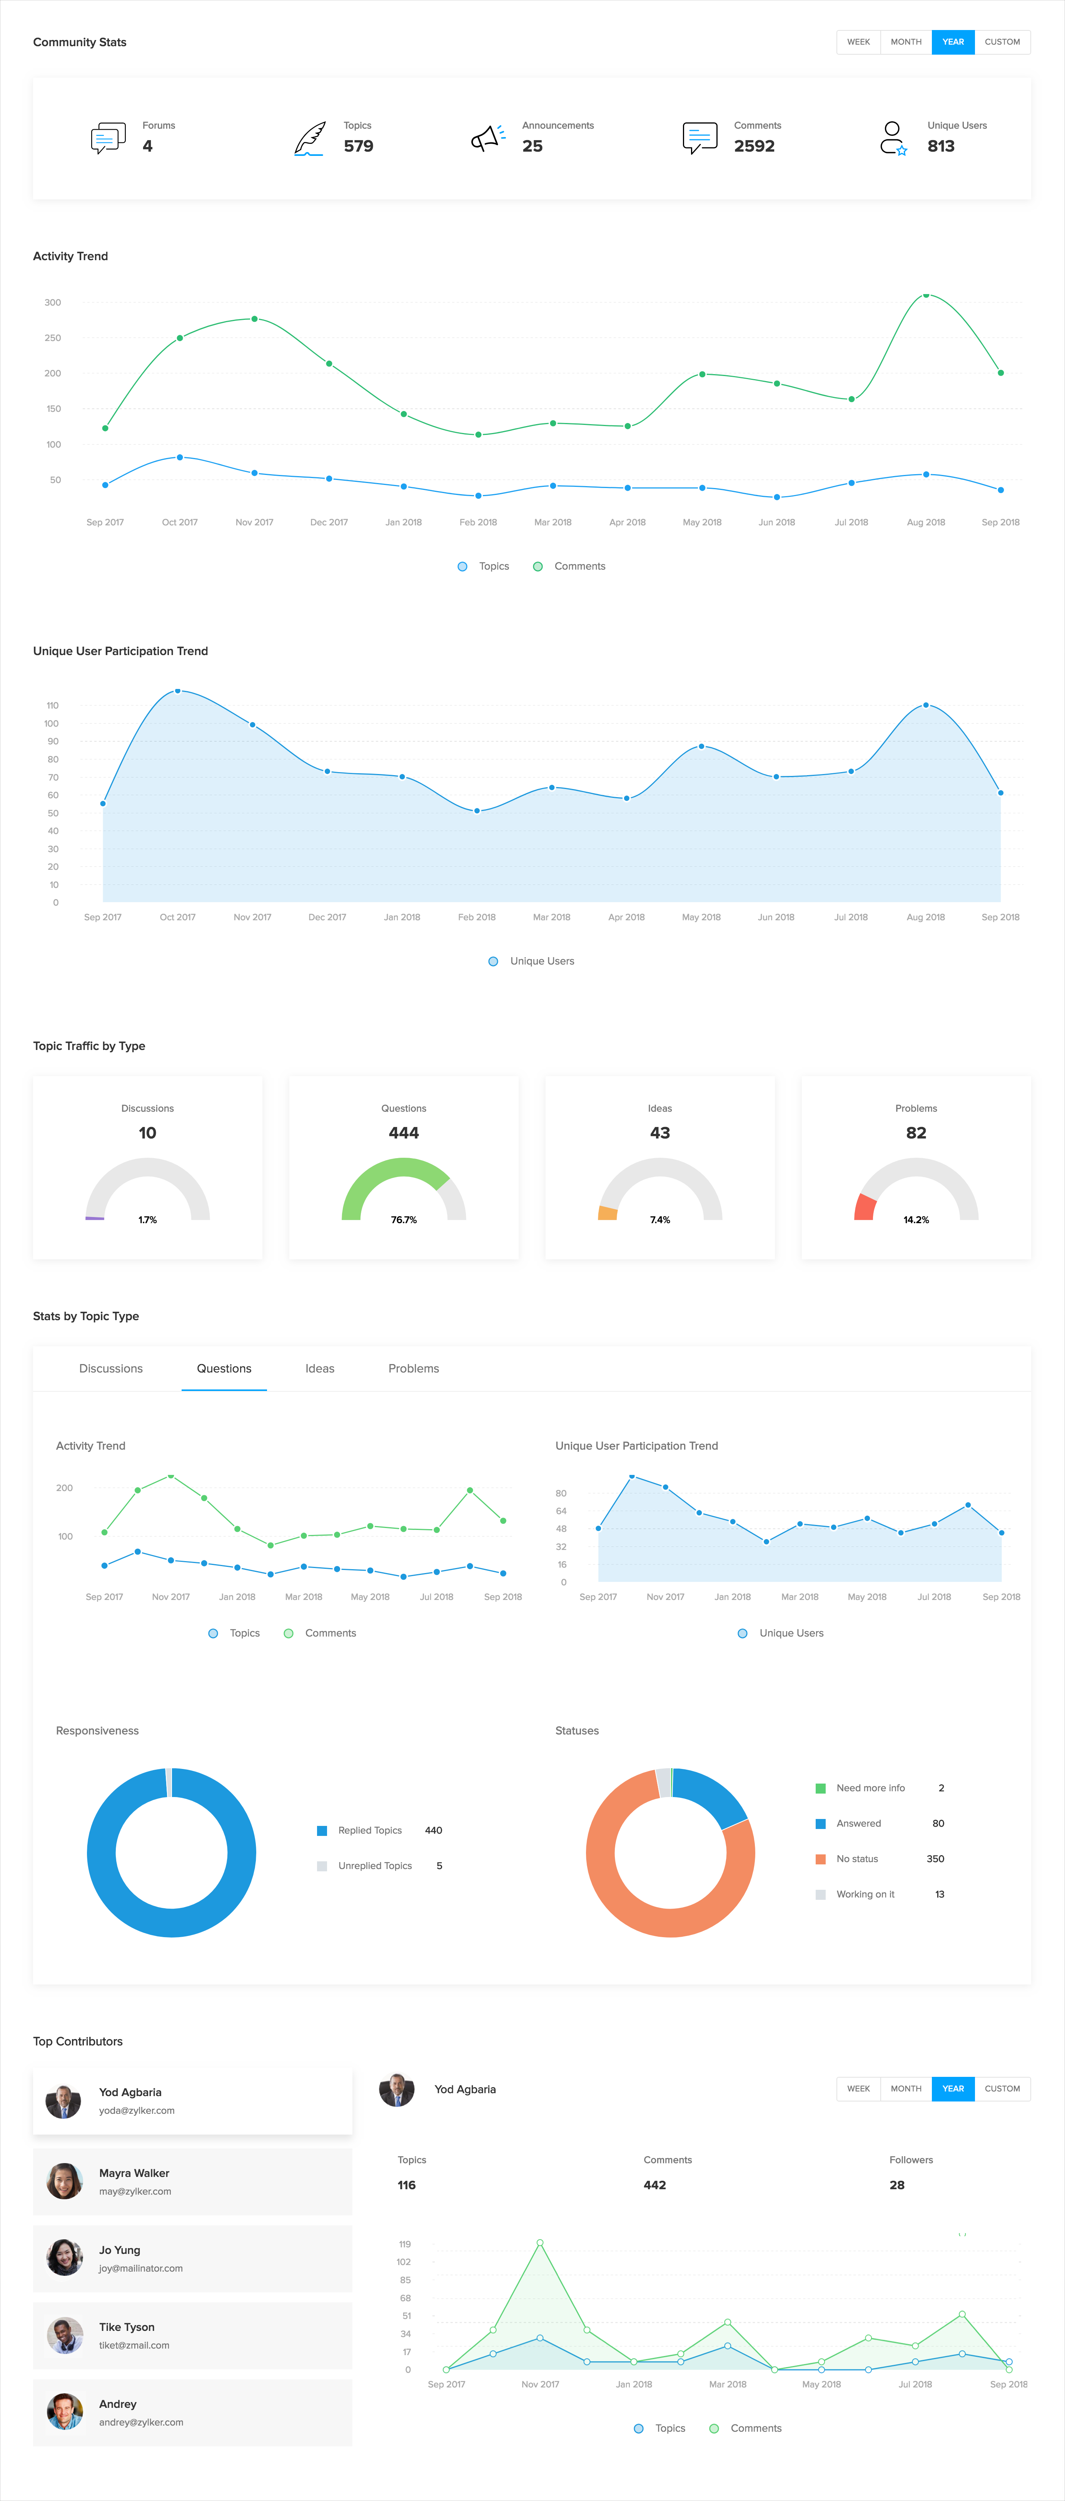Click Mayra Walker's profile picture
This screenshot has height=2501, width=1065.
(x=65, y=2181)
